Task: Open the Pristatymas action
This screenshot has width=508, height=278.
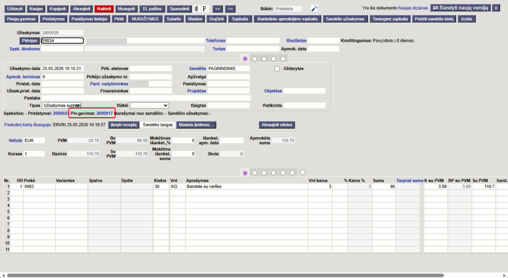Action: tap(54, 19)
